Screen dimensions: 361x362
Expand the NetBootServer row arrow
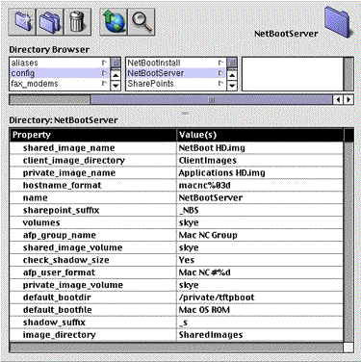coord(220,73)
